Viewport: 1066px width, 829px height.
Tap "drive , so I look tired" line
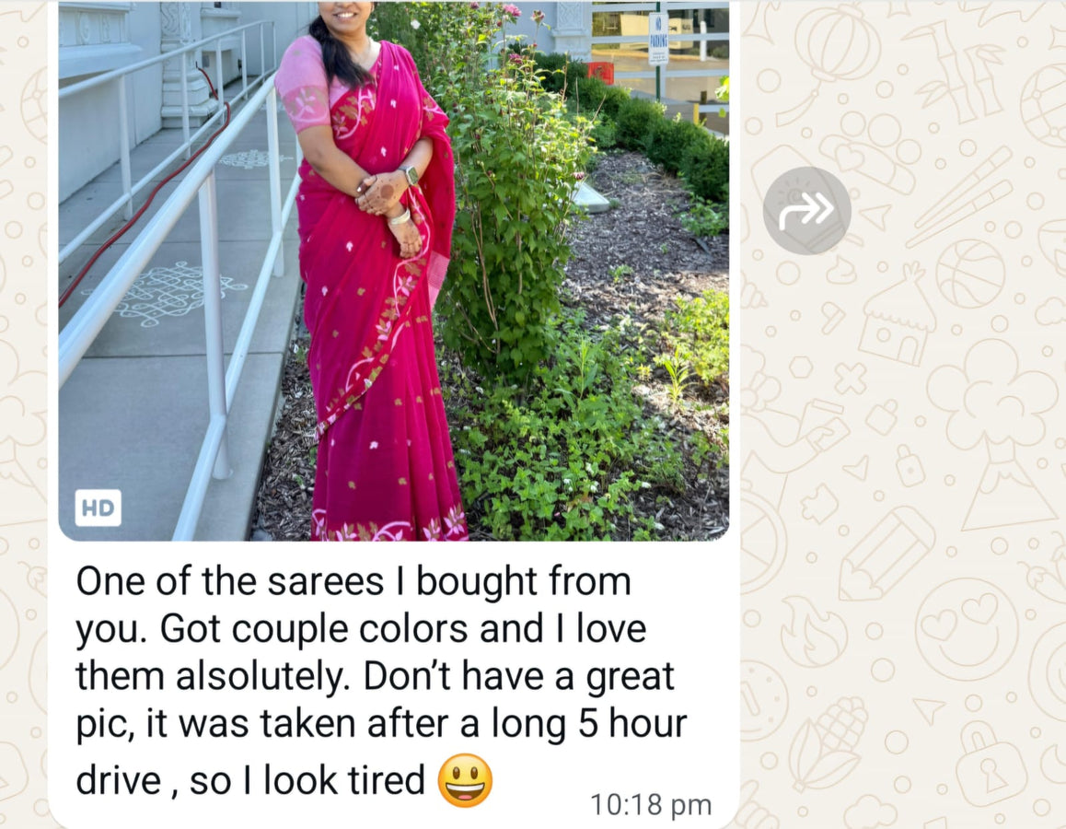point(250,780)
